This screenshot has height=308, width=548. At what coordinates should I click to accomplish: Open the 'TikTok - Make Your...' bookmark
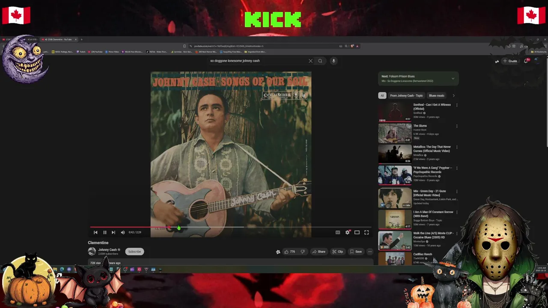[157, 52]
